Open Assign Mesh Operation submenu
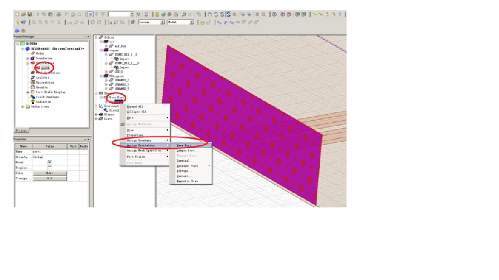The width and height of the screenshot is (499, 280). click(x=145, y=150)
